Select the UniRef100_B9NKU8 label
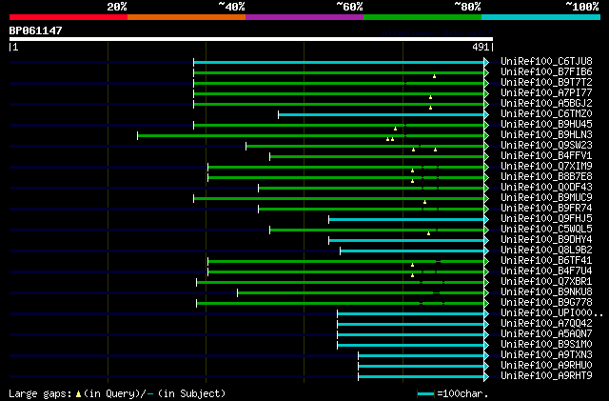Viewport: 609px width, 401px height. 546,292
